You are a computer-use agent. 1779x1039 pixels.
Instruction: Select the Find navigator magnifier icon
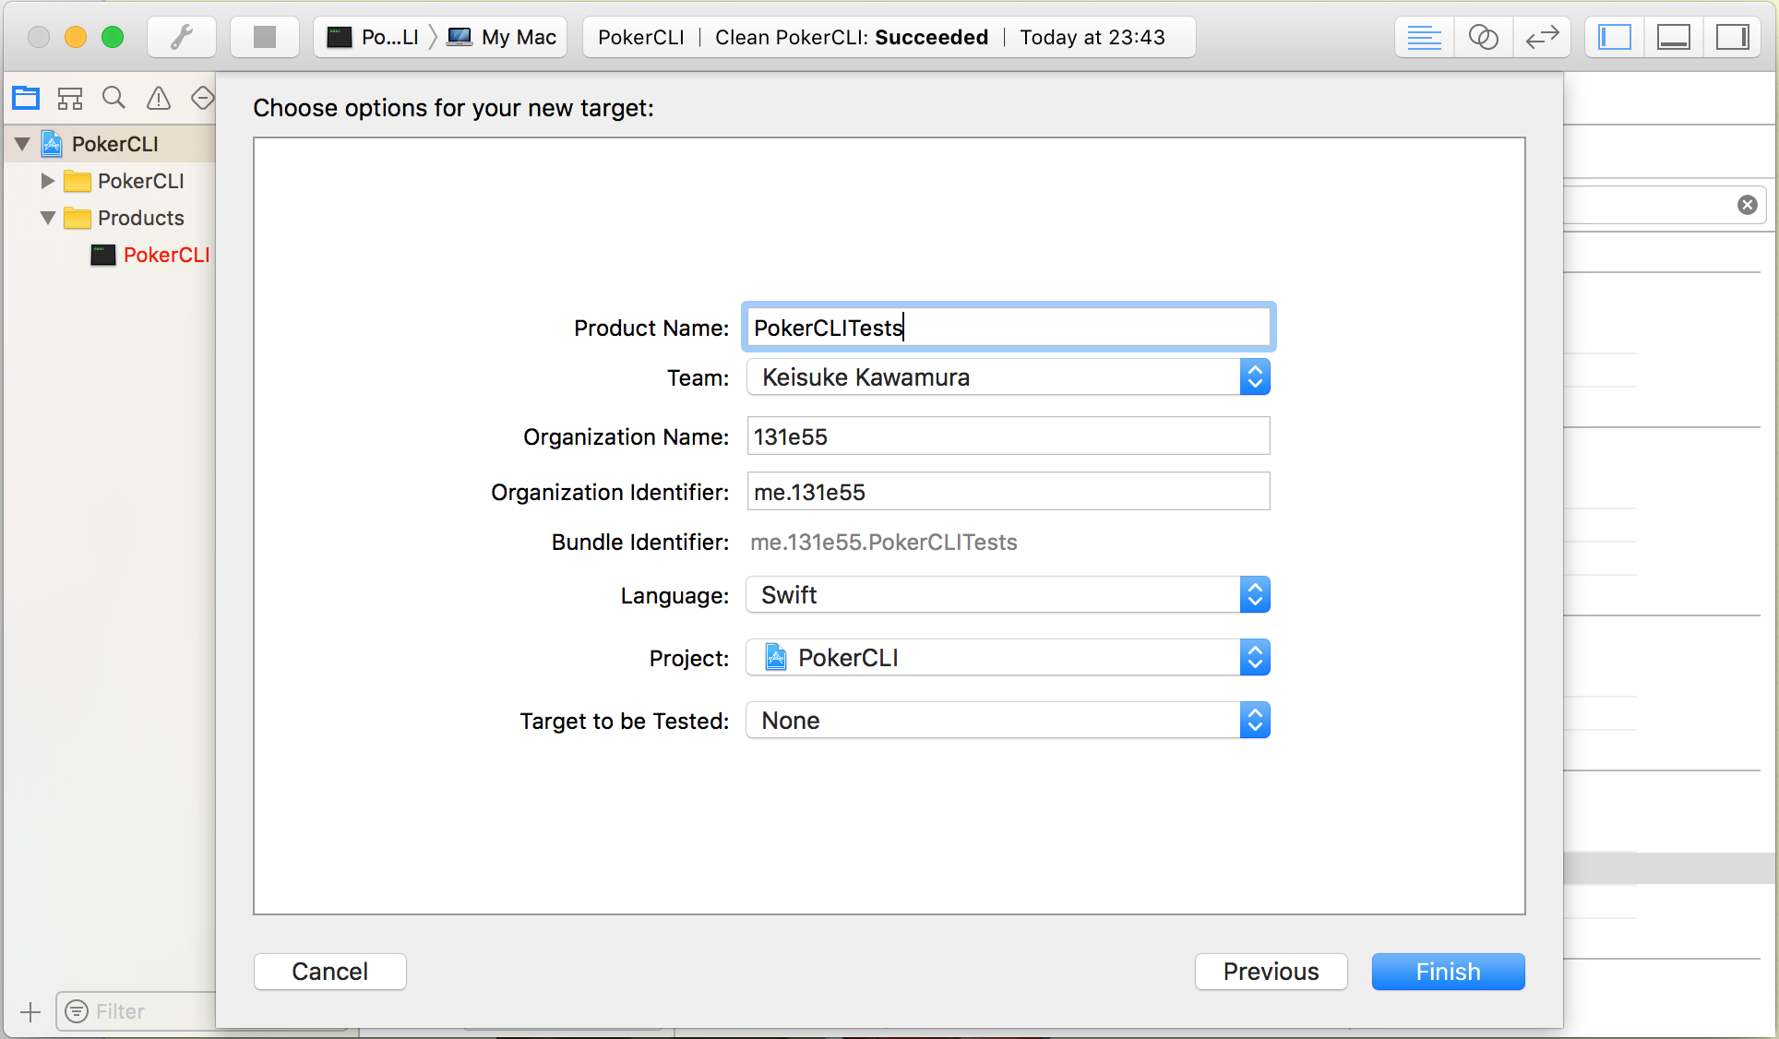[113, 97]
